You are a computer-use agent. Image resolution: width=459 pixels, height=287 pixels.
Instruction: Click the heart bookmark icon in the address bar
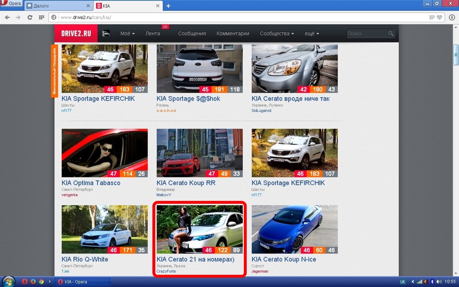pos(439,18)
